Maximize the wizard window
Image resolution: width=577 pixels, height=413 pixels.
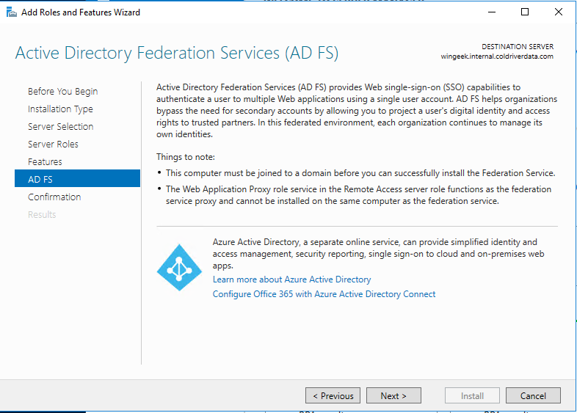point(525,12)
